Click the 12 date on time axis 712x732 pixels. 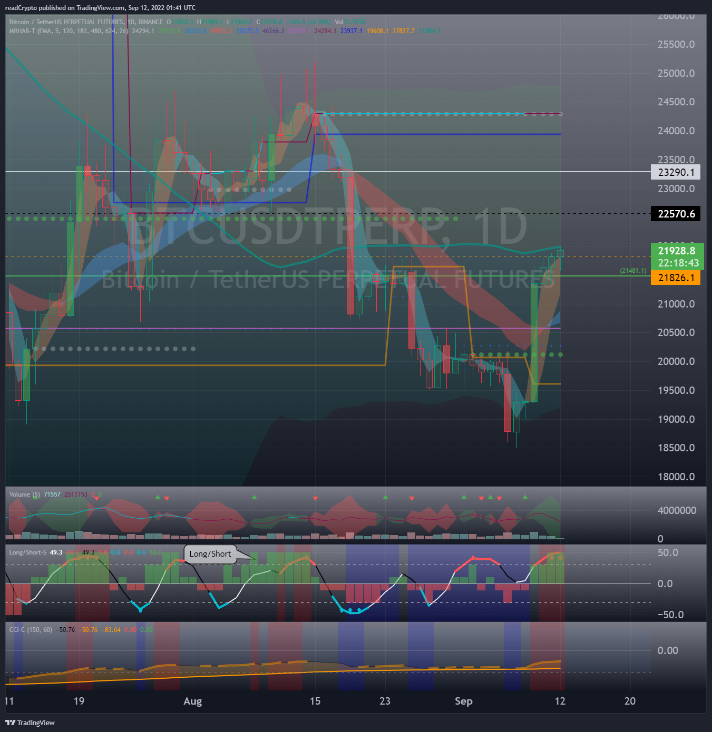tap(560, 701)
